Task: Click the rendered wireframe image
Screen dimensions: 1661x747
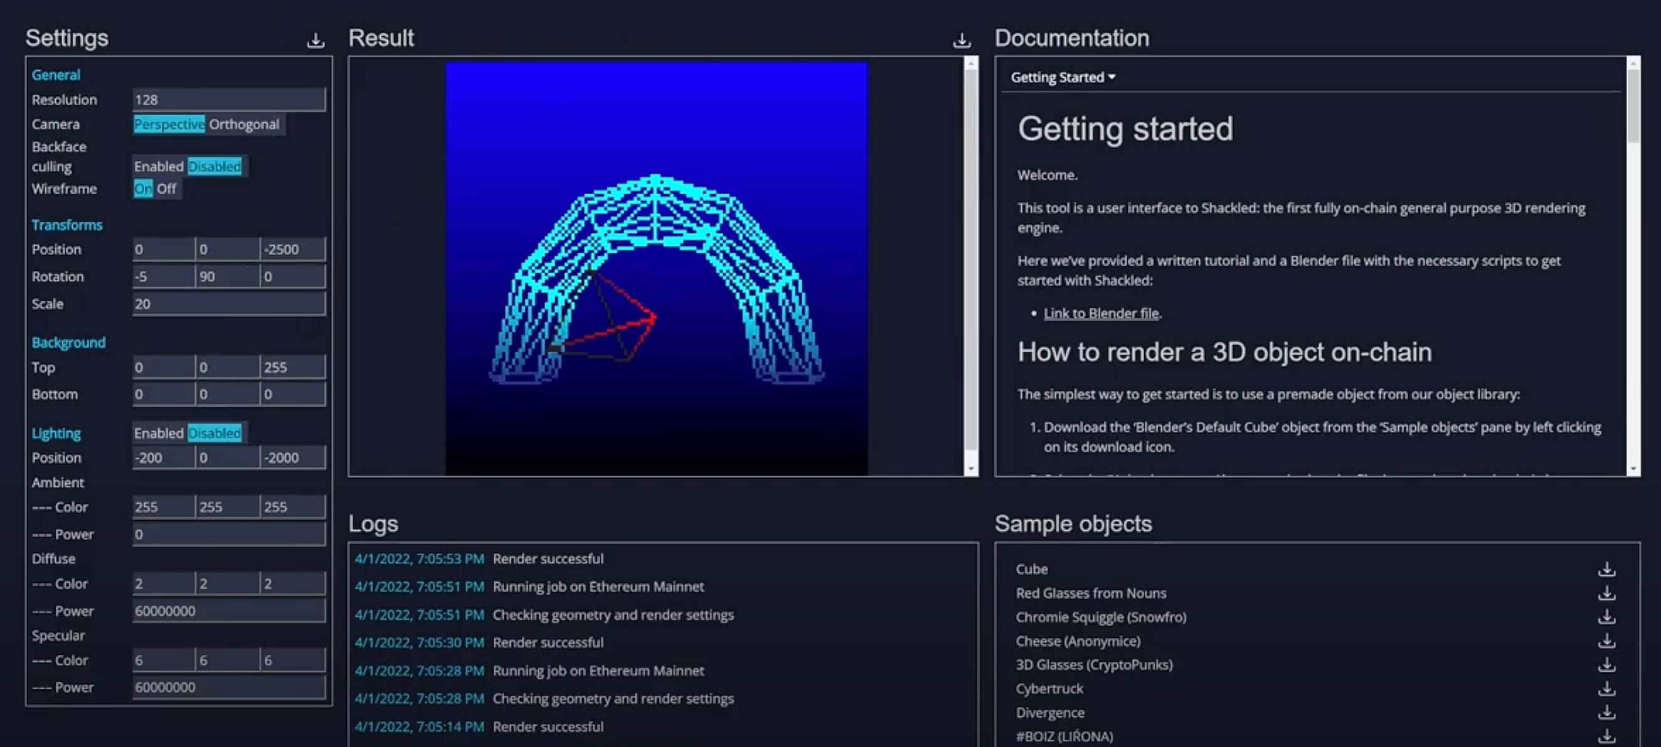Action: pos(655,269)
